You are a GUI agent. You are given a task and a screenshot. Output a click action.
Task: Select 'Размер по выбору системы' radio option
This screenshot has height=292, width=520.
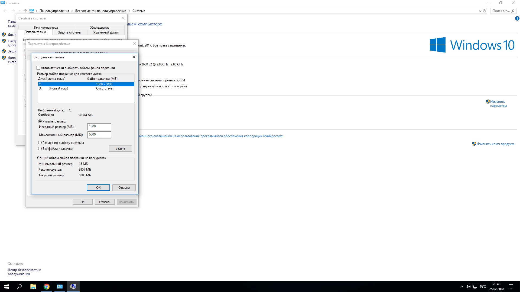(x=40, y=143)
